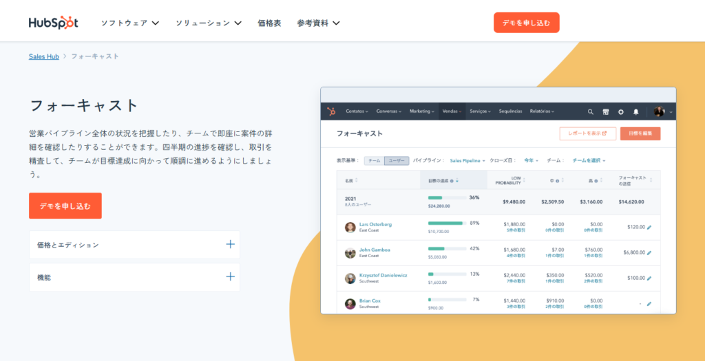This screenshot has width=705, height=361.
Task: Edit Brian Cox forecast pencil icon
Action: (649, 304)
